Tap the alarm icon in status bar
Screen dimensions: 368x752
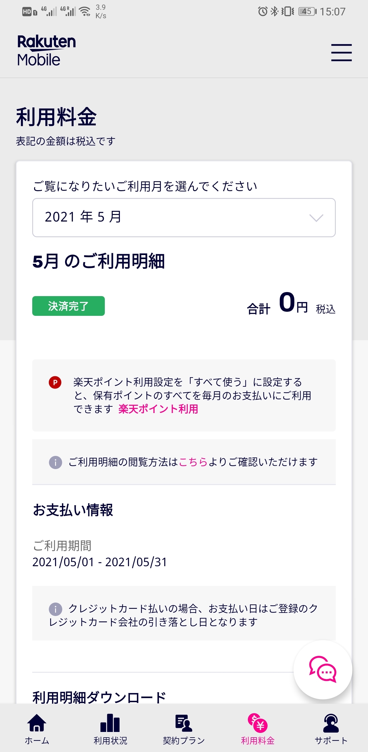click(262, 12)
